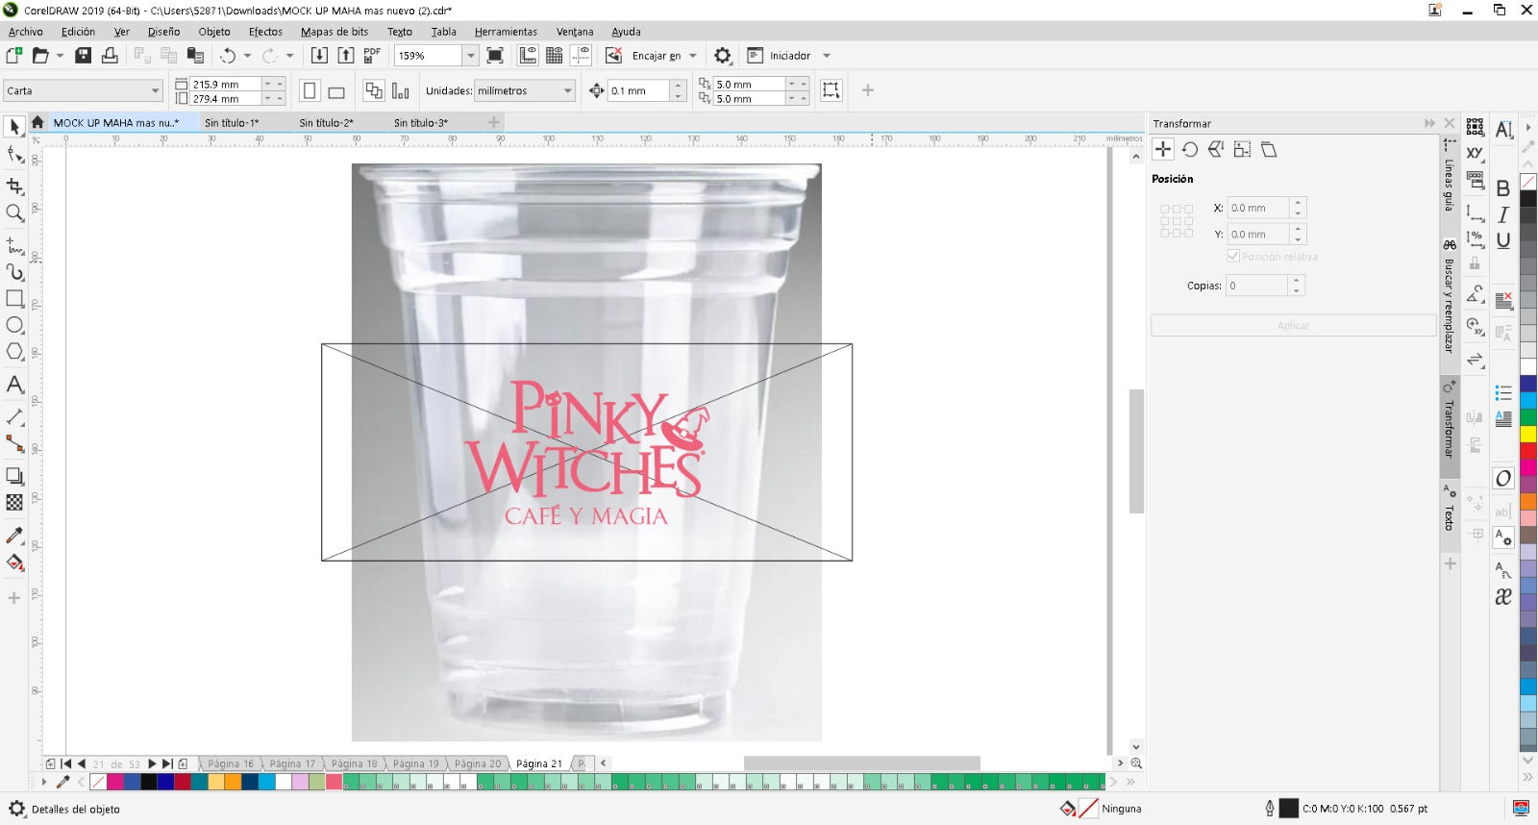Open the Mapas de bits menu
Screen dimensions: 1538x825
tap(335, 32)
